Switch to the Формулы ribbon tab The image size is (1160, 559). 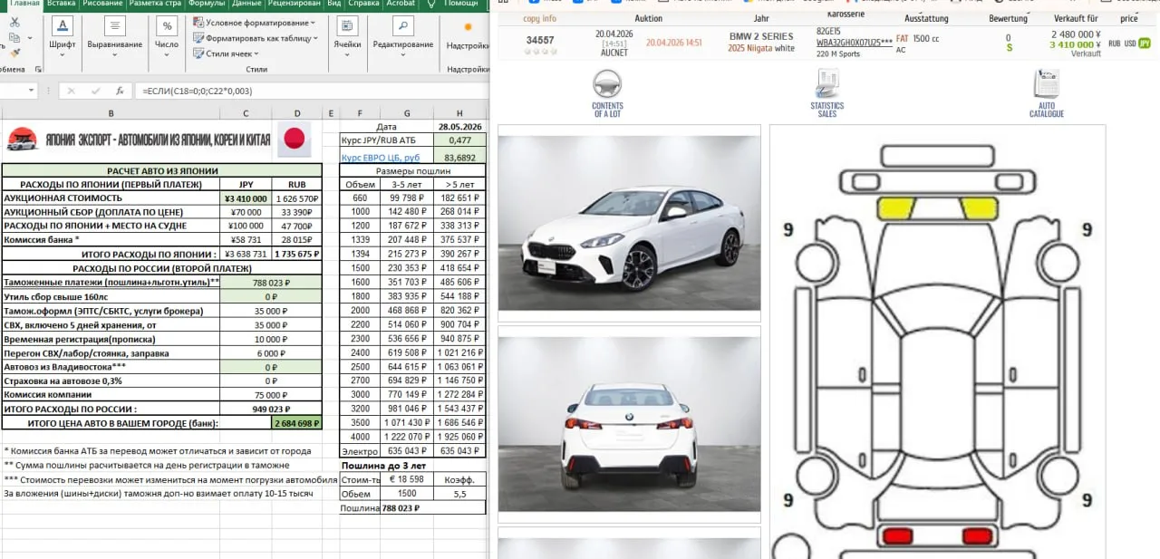207,4
